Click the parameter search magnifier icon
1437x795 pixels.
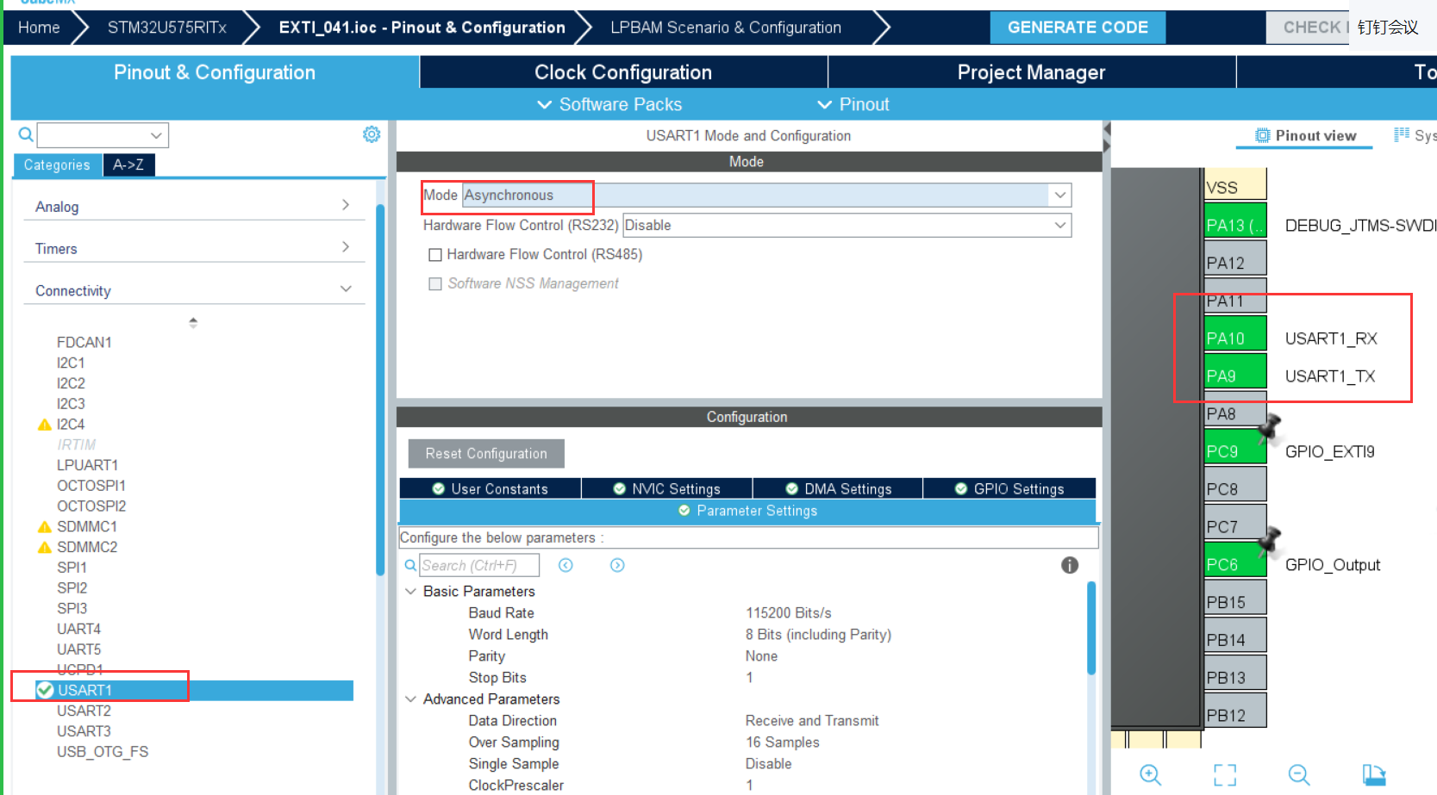[410, 565]
